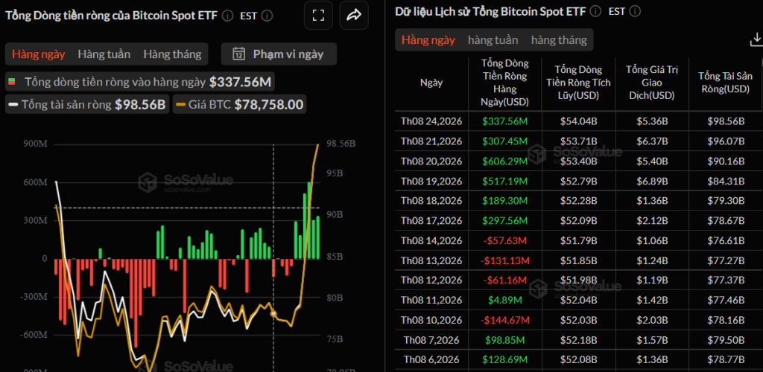Click the tallest green bar on chart

pos(309,220)
